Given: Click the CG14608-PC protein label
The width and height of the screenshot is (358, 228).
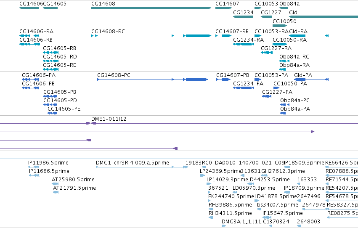Looking at the screenshot, I should 114,75.
